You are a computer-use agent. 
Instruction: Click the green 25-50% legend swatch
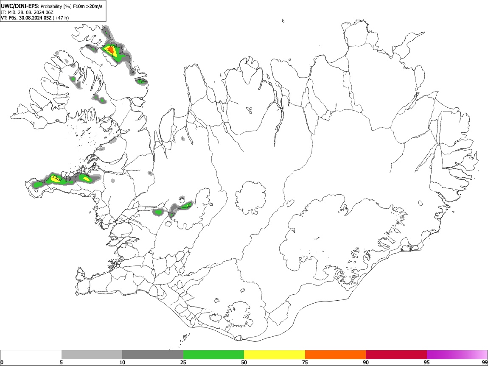pos(213,355)
